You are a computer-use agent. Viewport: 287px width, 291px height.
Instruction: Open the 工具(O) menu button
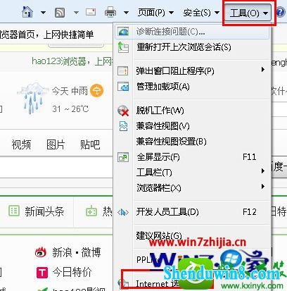pos(248,13)
